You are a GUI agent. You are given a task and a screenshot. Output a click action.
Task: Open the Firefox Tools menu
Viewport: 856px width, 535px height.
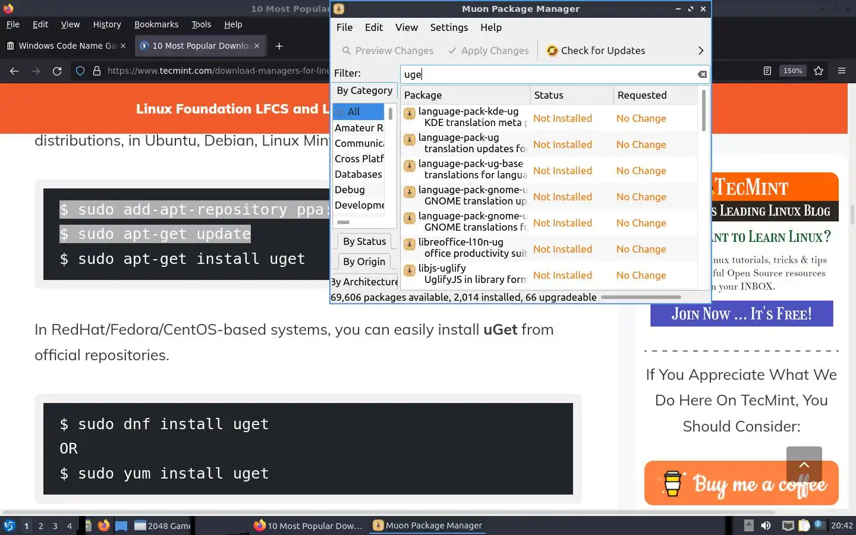[201, 24]
